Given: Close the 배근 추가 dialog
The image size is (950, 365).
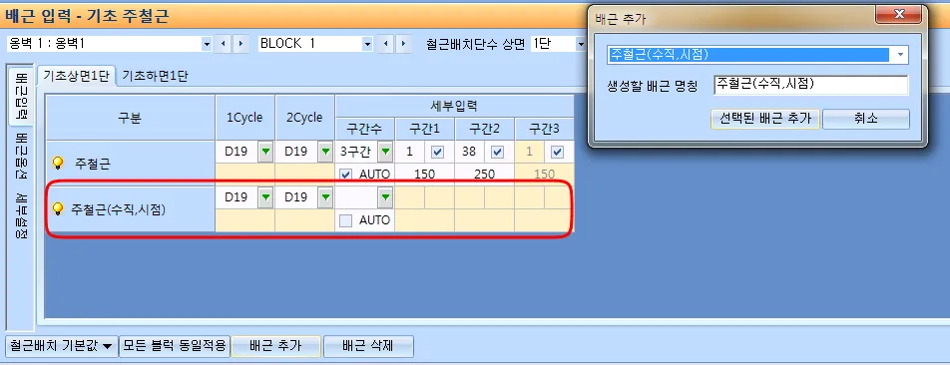Looking at the screenshot, I should [x=900, y=14].
